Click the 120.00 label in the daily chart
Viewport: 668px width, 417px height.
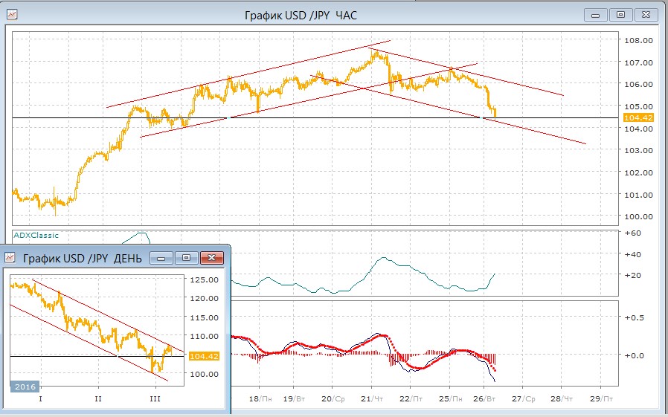tap(204, 298)
